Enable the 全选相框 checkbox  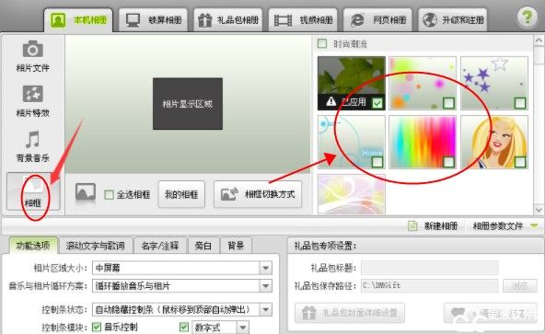[x=109, y=195]
